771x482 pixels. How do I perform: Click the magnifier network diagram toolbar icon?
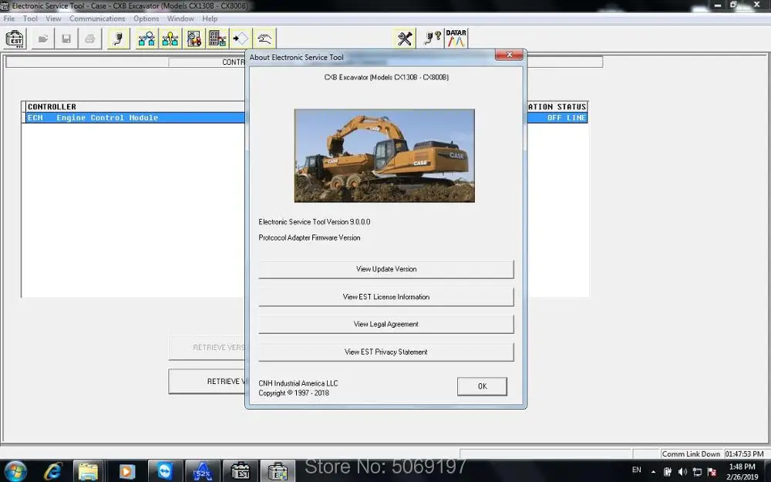point(146,39)
